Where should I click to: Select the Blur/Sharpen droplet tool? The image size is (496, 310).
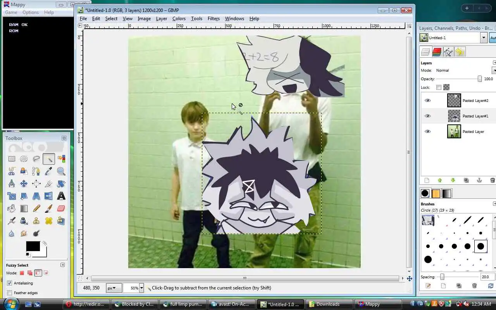point(12,233)
